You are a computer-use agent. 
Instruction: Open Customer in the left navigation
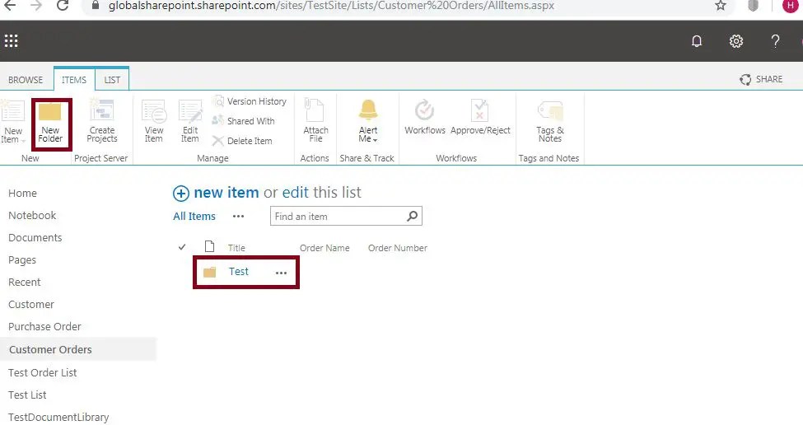31,304
